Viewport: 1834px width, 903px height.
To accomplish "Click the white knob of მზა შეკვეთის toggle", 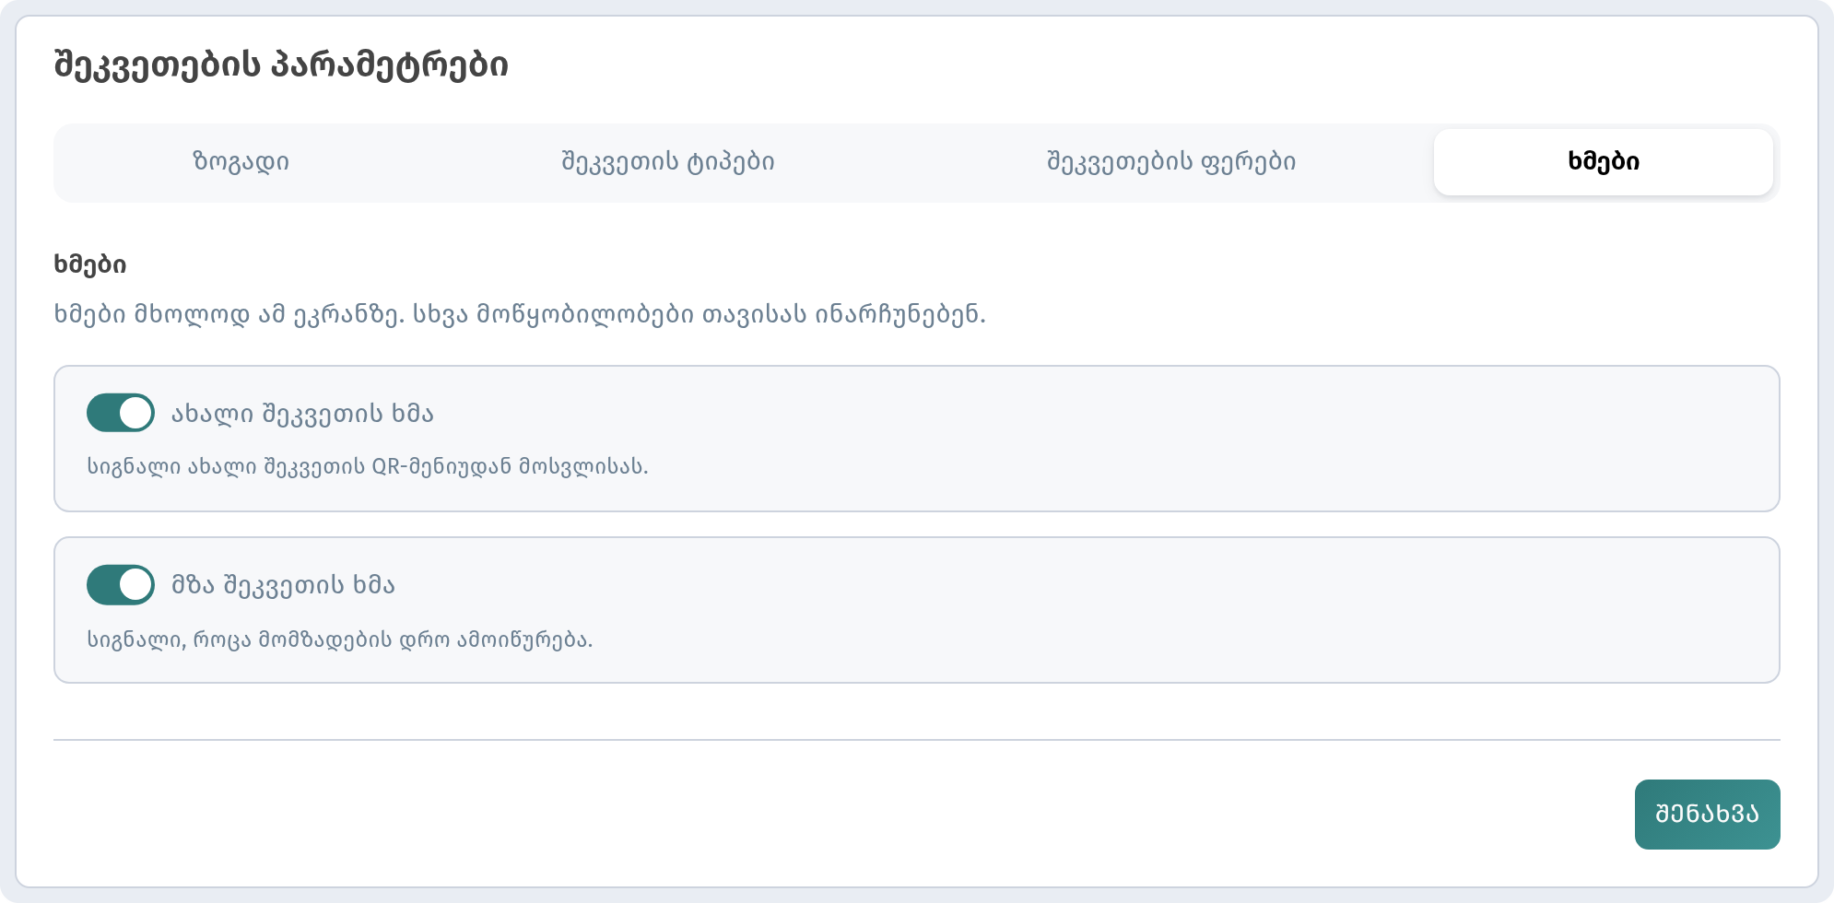I will coord(136,585).
